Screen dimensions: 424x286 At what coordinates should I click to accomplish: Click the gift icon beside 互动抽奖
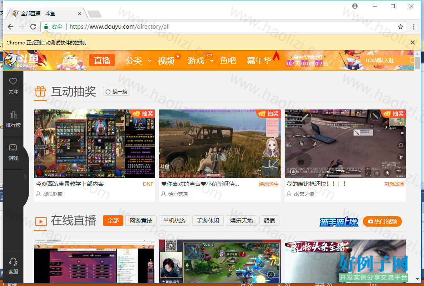click(x=40, y=91)
